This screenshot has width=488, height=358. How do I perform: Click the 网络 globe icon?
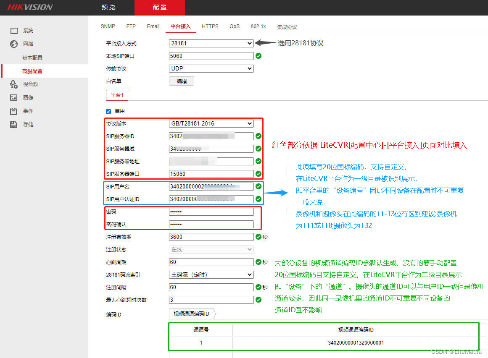pyautogui.click(x=14, y=44)
